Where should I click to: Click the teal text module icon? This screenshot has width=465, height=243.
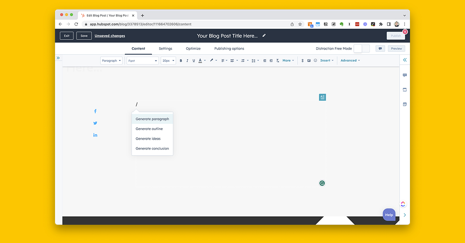tap(322, 97)
